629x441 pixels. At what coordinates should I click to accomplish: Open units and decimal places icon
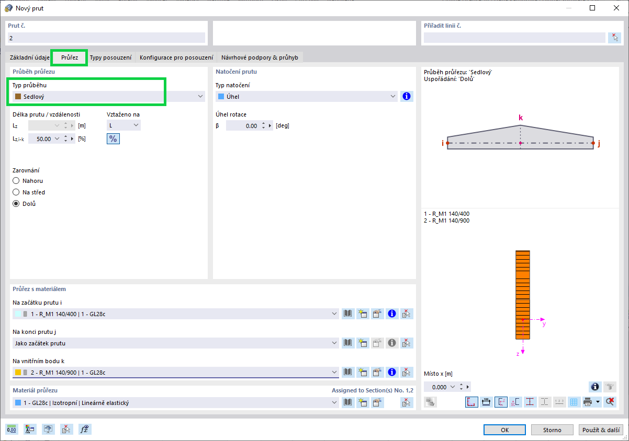tap(12, 430)
